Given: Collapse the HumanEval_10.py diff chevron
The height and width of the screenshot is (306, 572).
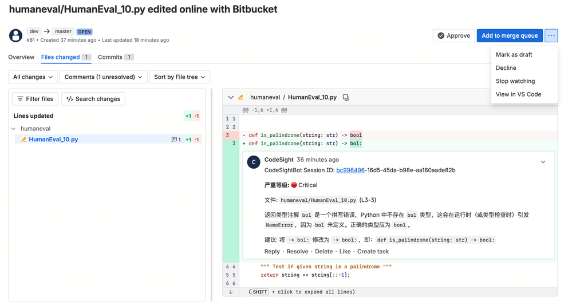Looking at the screenshot, I should [x=231, y=97].
